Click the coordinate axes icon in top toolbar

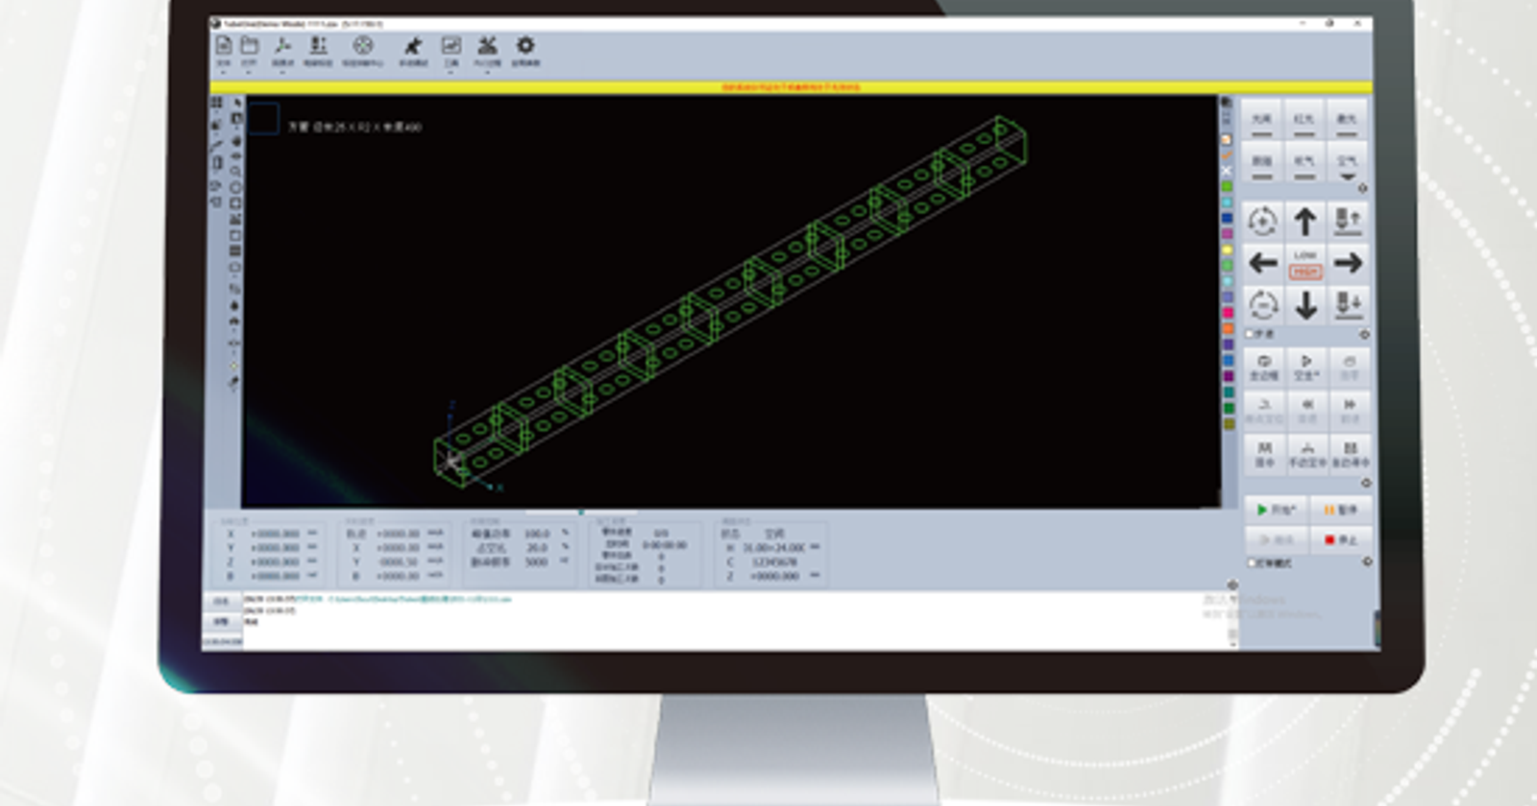(x=282, y=46)
